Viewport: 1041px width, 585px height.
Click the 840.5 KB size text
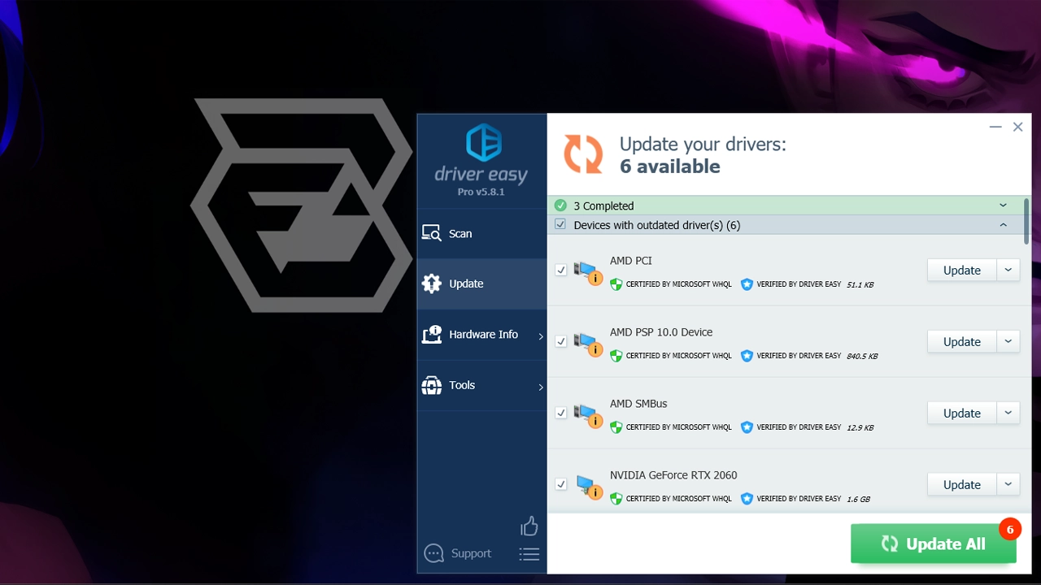point(862,356)
